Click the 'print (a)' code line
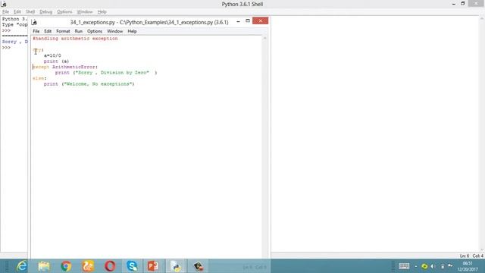The image size is (485, 273). tap(56, 61)
